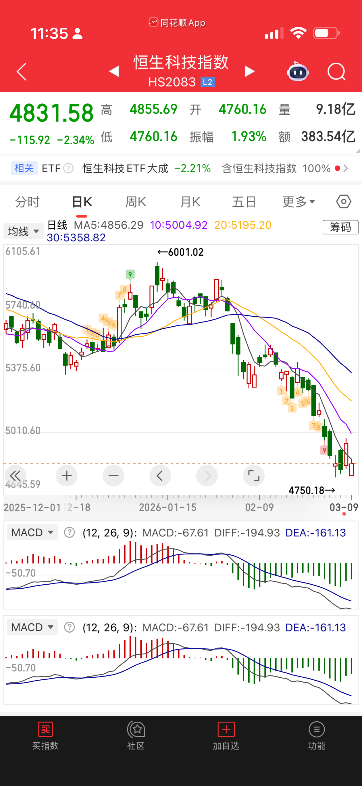Tap the orange 20:5195.20 MA label
Viewport: 362px width, 786px height.
click(x=243, y=225)
